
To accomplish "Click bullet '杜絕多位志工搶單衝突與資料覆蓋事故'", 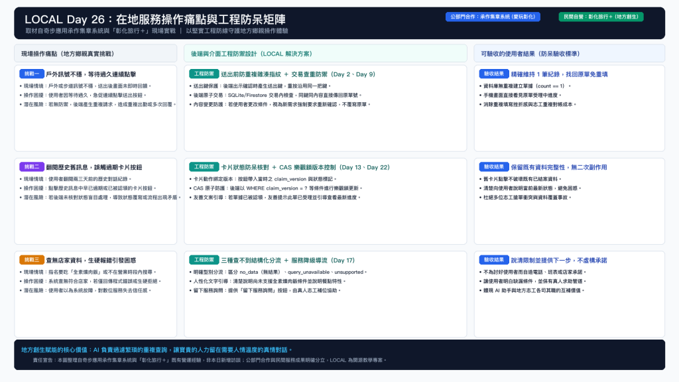I will [x=525, y=198].
